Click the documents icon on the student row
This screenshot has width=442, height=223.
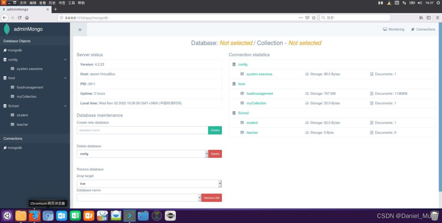371,123
